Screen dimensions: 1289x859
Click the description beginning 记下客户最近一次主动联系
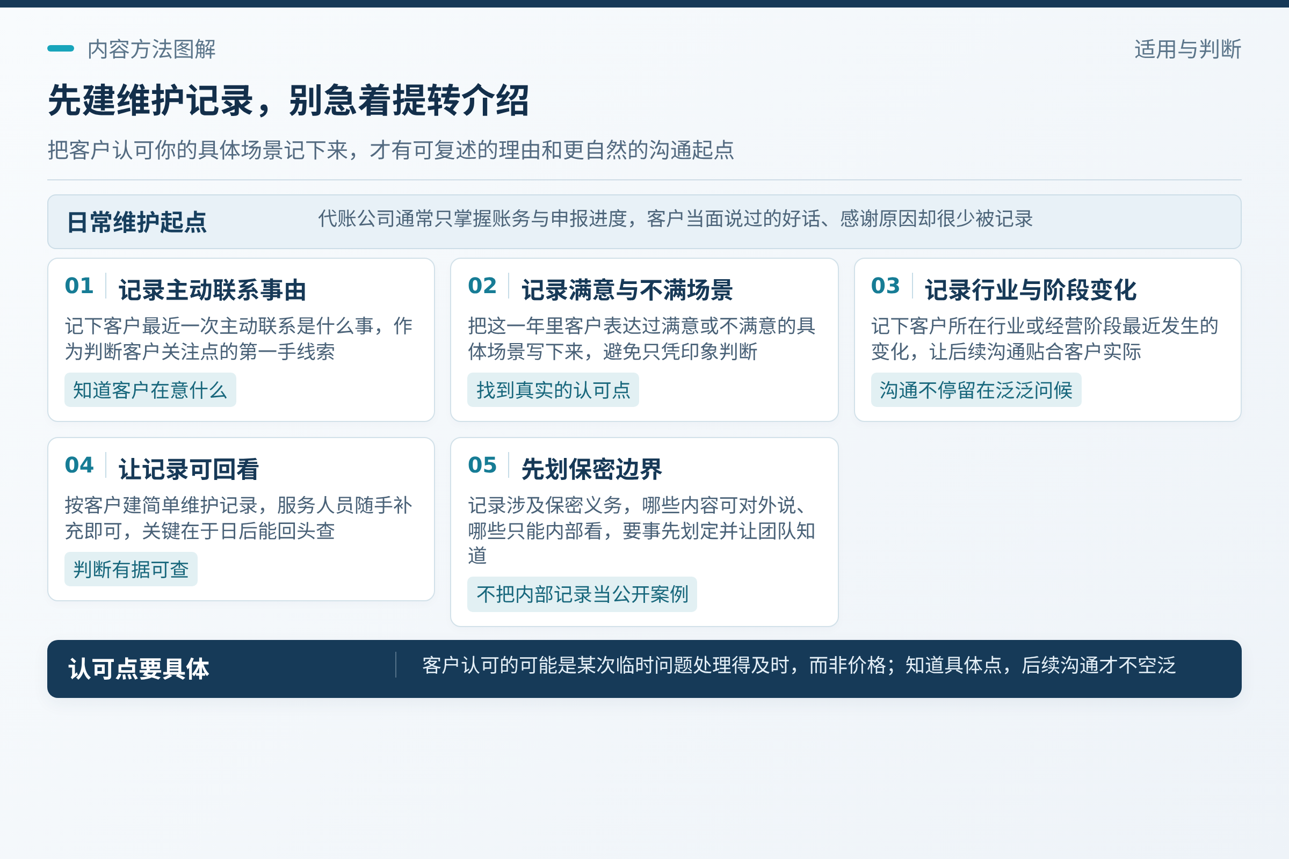click(x=238, y=339)
